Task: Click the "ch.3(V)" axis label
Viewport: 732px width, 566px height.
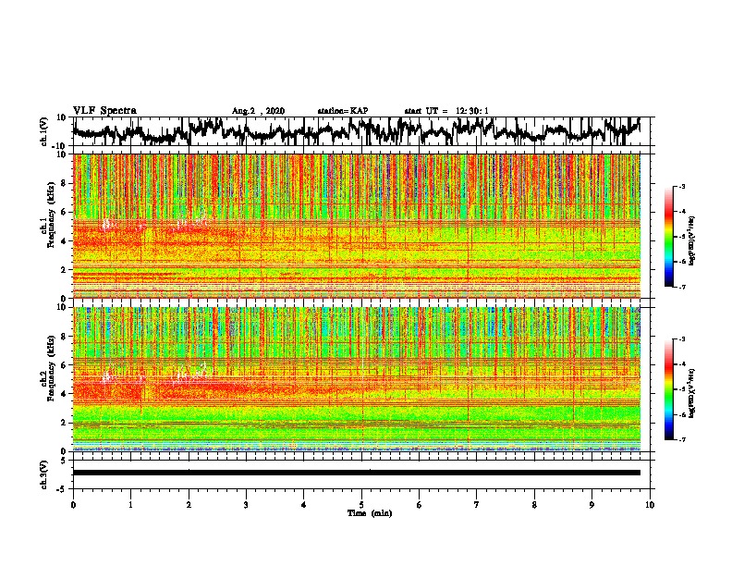Action: pyautogui.click(x=44, y=475)
